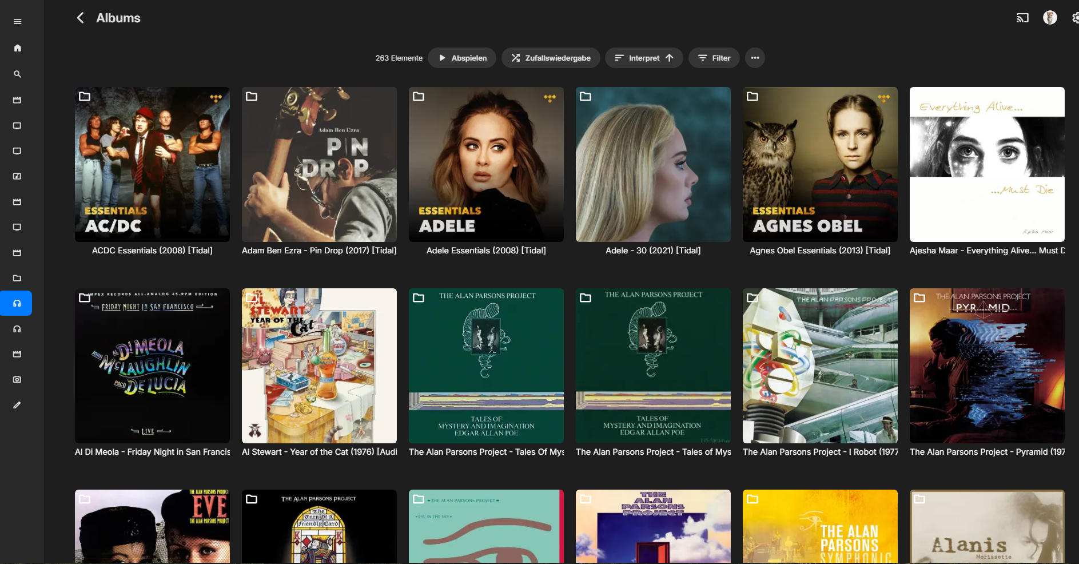This screenshot has width=1079, height=564.
Task: Start Zufallswiedergabe shuffle playback
Action: [x=551, y=58]
